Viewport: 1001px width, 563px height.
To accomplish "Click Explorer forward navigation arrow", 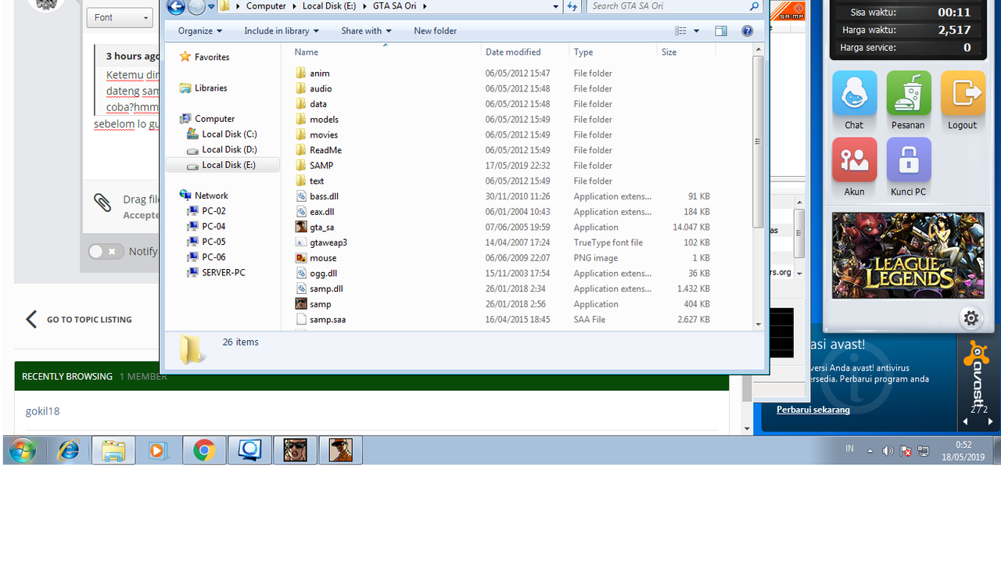I will pyautogui.click(x=196, y=7).
